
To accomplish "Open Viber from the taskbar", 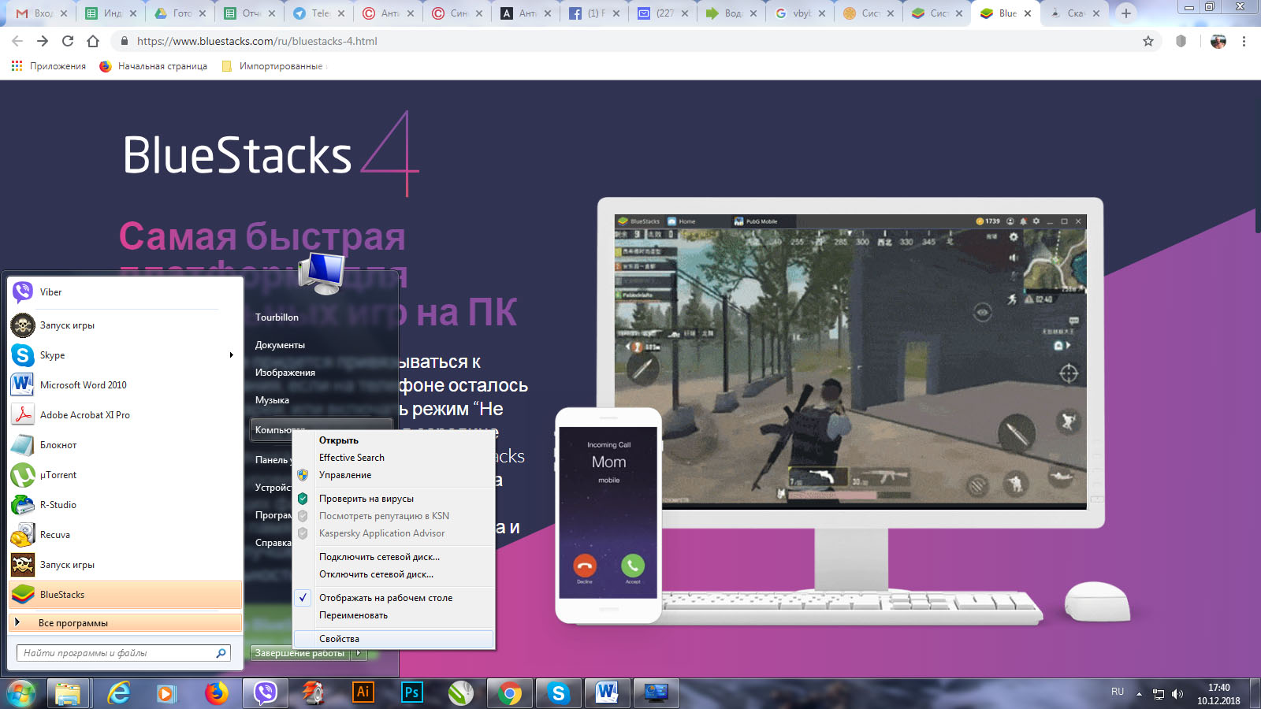I will (x=266, y=693).
